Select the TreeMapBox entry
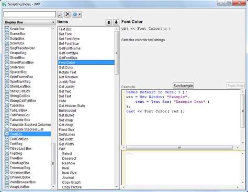 [x=28, y=163]
